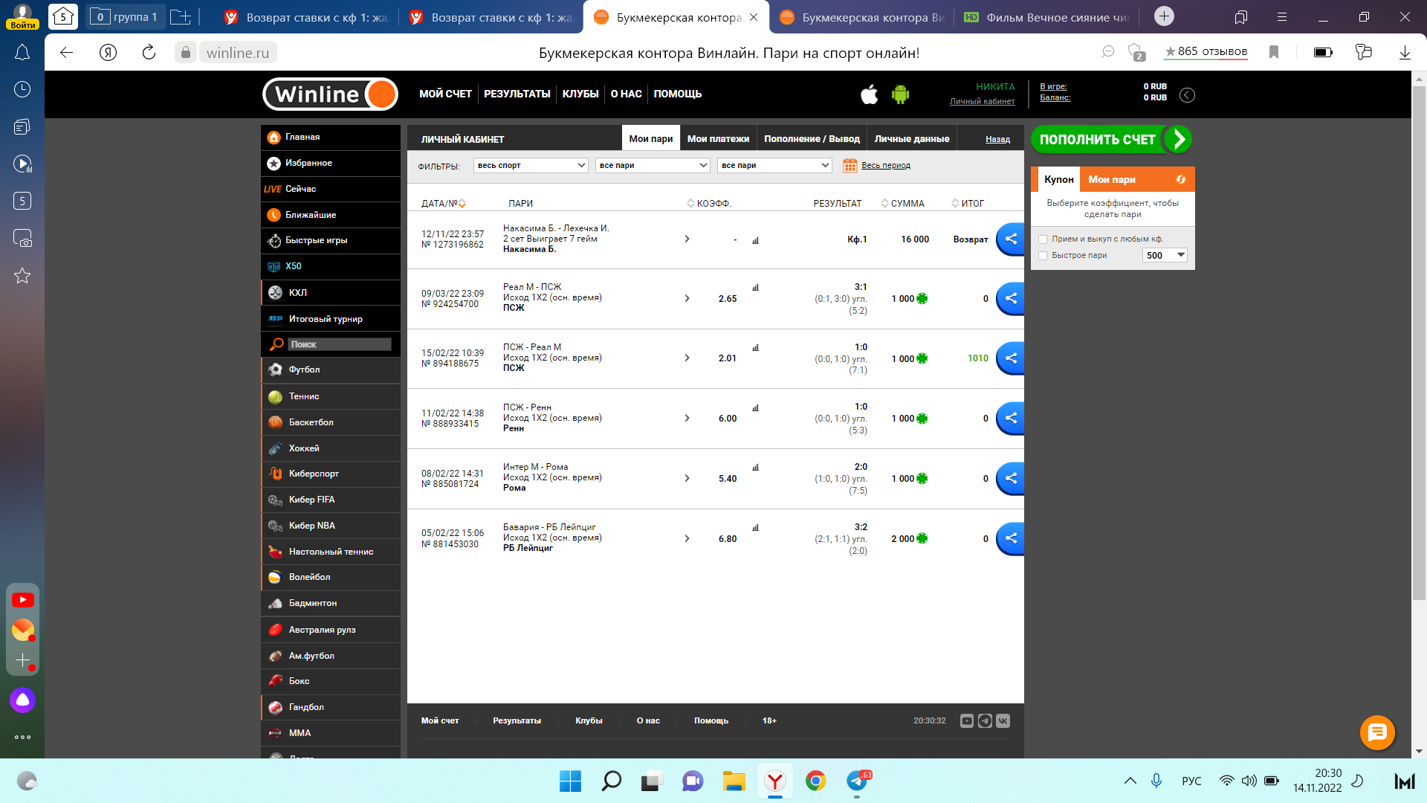Open the quick bet amount 500 dropdown
The height and width of the screenshot is (803, 1427).
point(1165,255)
